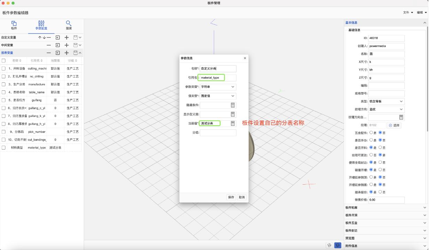This screenshot has height=250, width=429.
Task: Select 否 radio for 是否开料
Action: tap(380, 147)
